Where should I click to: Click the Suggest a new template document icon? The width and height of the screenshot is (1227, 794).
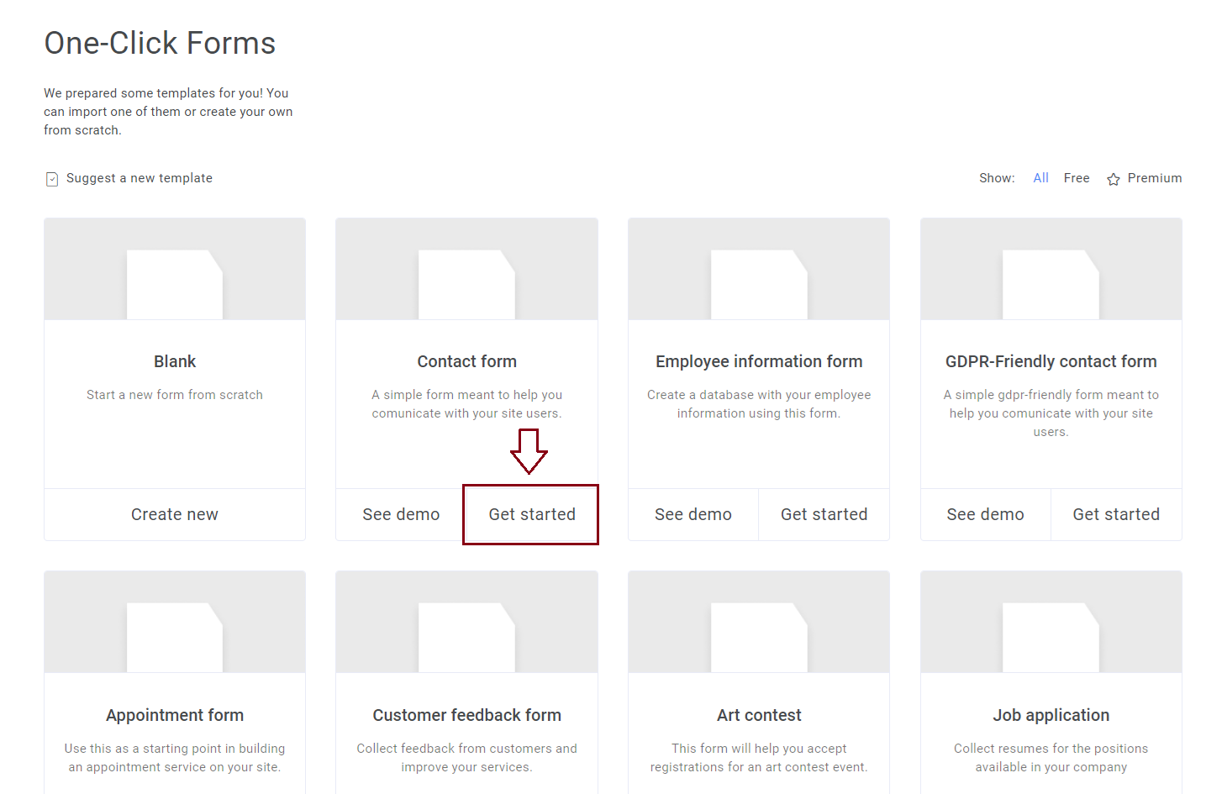pyautogui.click(x=52, y=179)
